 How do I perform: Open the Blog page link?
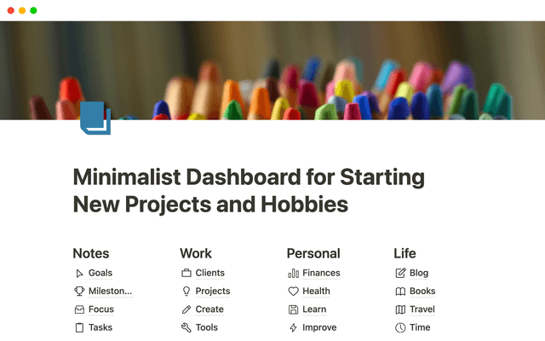tap(419, 274)
